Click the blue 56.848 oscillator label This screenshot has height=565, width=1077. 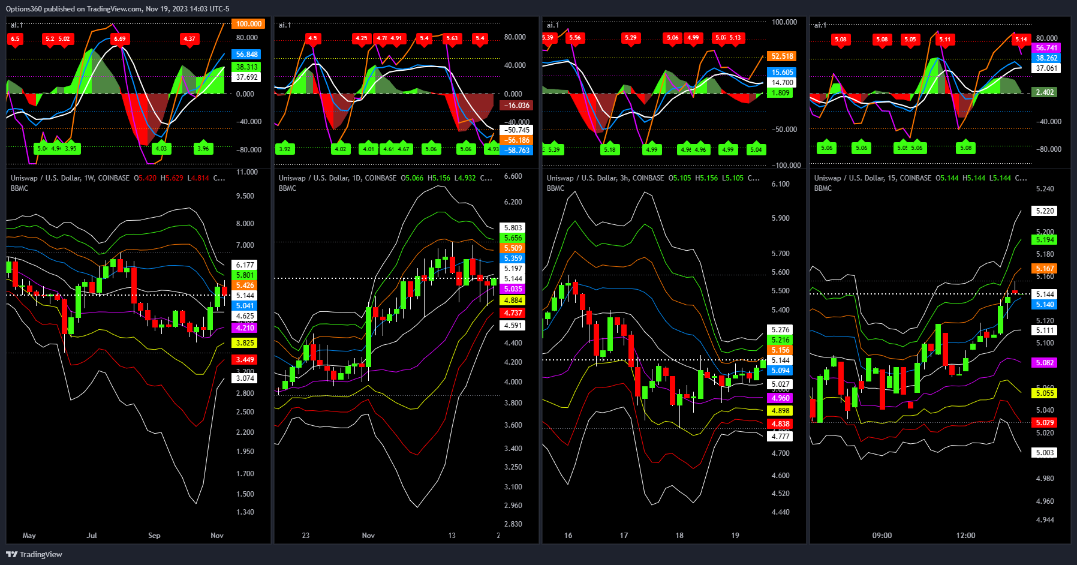246,55
